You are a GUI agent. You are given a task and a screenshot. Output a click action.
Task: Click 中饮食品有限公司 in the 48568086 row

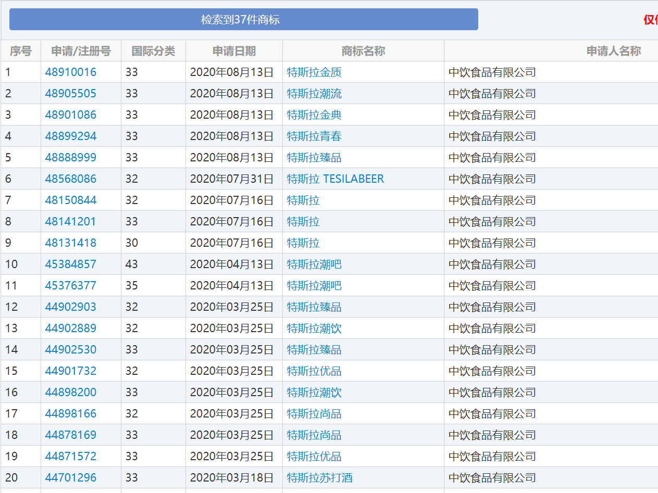[492, 179]
